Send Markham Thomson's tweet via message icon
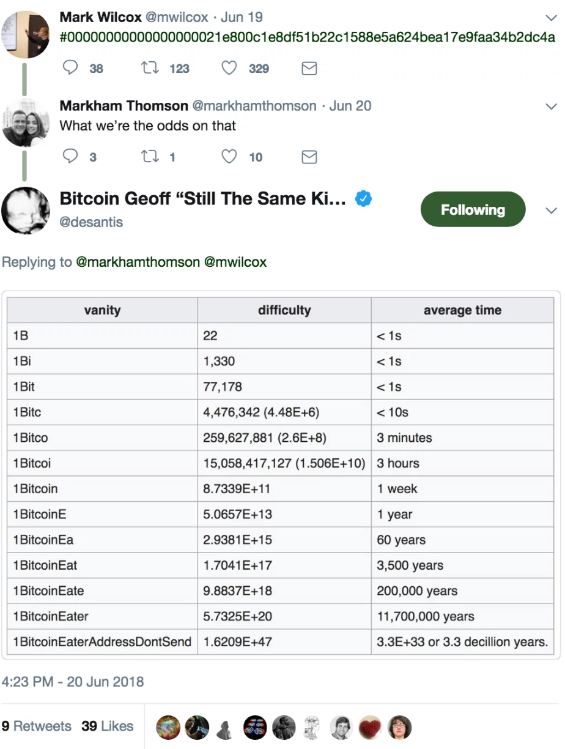Viewport: 565px width, 749px height. [x=309, y=157]
